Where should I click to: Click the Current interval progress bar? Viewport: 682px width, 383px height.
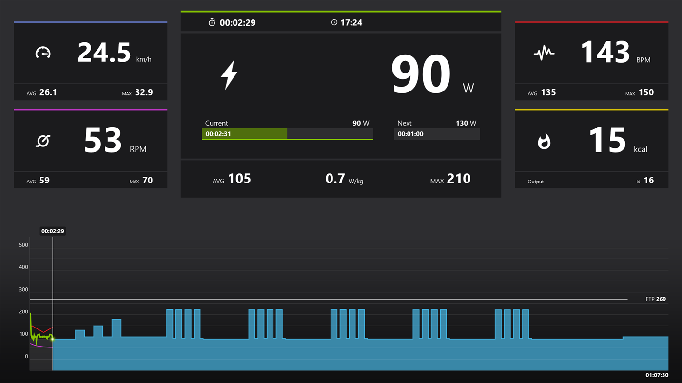[287, 133]
